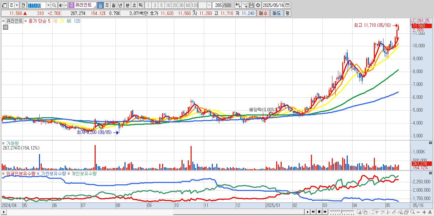434x216 pixels.
Task: Click the stock code input field 115180
Action: pyautogui.click(x=37, y=5)
